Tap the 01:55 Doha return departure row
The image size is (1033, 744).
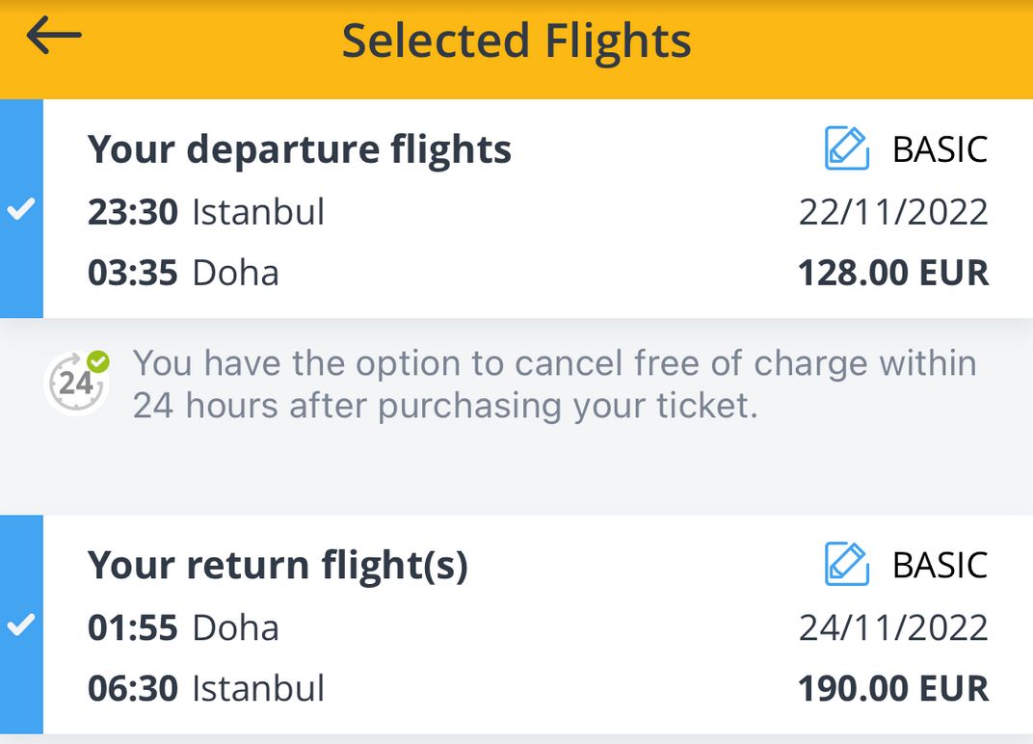(x=183, y=627)
